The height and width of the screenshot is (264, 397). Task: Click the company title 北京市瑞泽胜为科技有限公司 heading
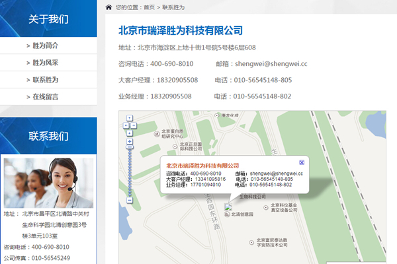(181, 30)
